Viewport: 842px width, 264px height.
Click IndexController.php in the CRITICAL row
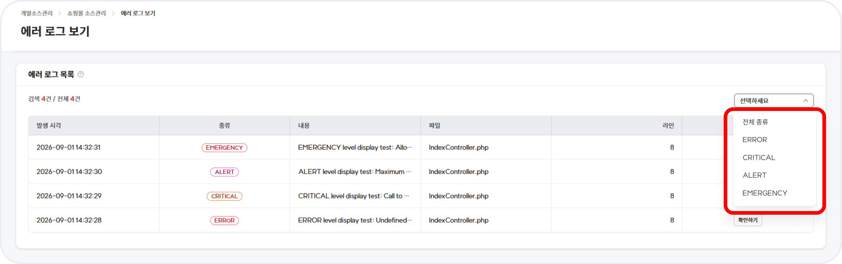pos(459,196)
